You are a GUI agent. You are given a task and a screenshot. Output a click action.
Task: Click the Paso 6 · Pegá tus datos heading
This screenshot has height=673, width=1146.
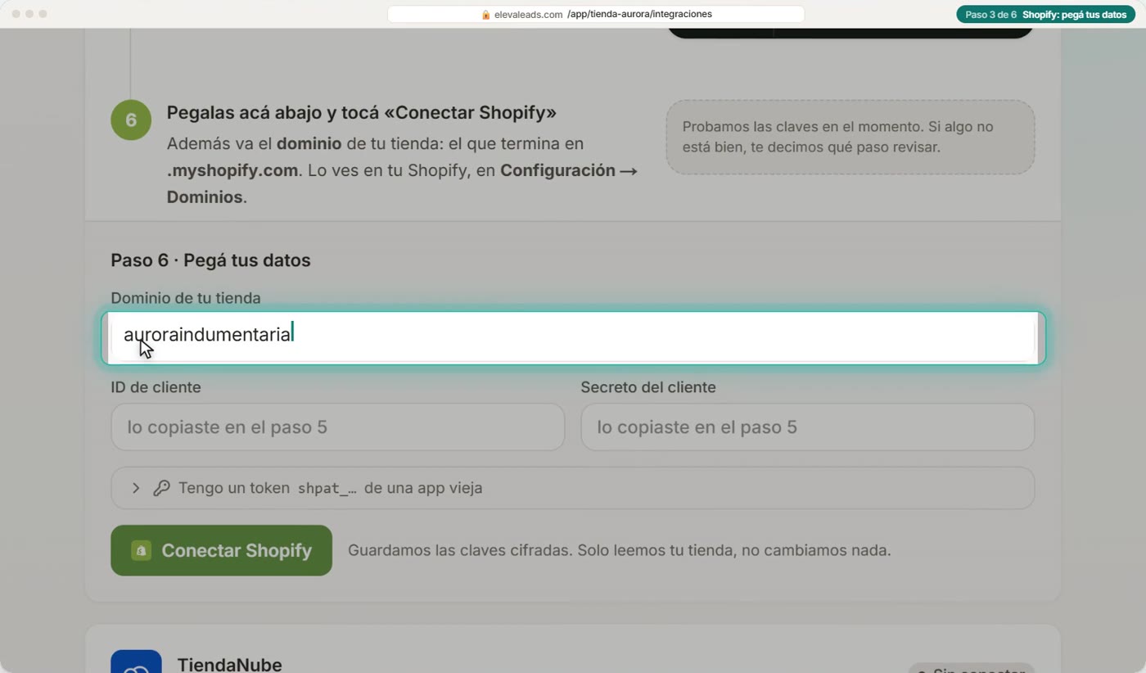(210, 260)
